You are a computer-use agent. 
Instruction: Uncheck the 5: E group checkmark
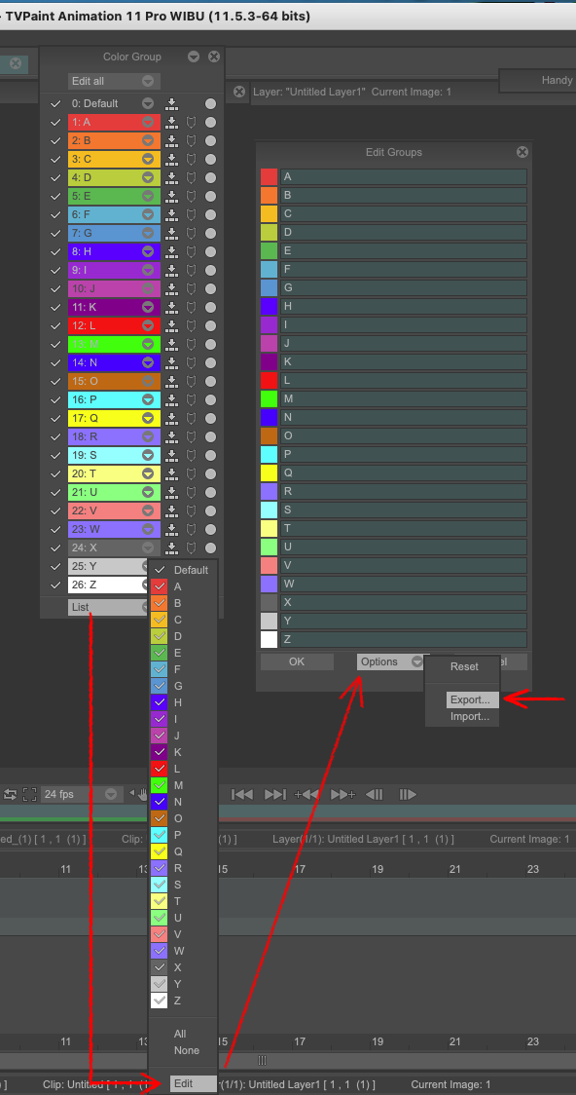(x=55, y=196)
